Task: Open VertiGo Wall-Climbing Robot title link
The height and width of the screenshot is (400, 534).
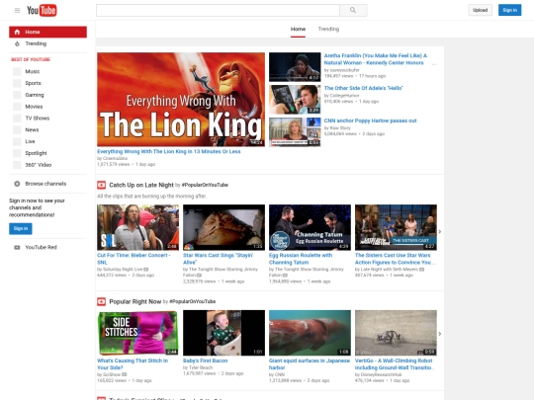Action: (394, 364)
